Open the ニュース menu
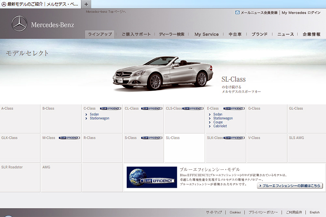The height and width of the screenshot is (217, 326). click(x=285, y=34)
